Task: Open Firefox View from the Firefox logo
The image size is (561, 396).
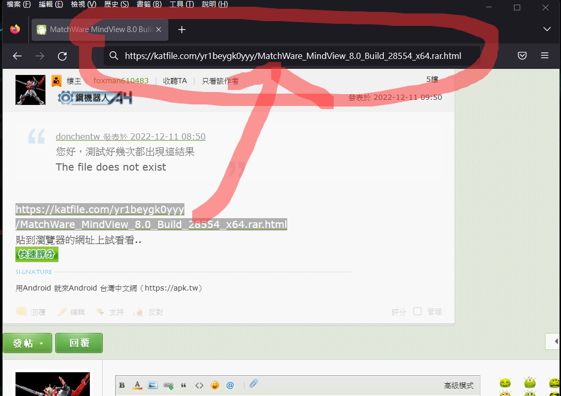Action: point(15,29)
